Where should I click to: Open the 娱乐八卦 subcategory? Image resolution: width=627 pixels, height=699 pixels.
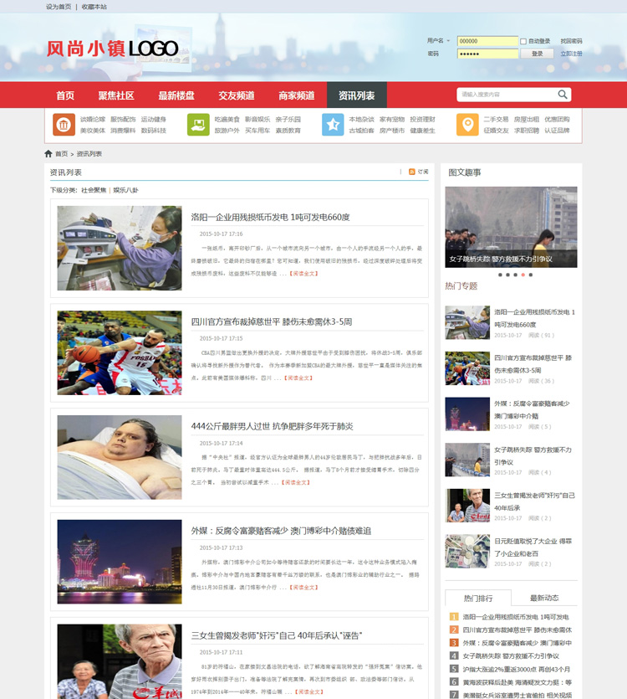click(125, 190)
